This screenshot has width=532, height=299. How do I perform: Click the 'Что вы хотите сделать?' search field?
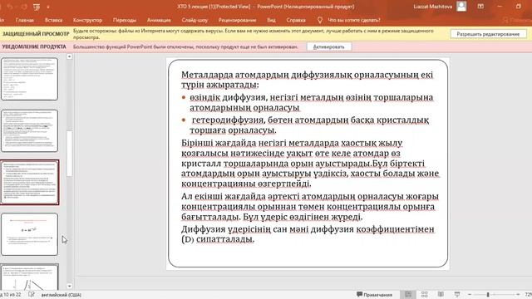click(x=354, y=20)
